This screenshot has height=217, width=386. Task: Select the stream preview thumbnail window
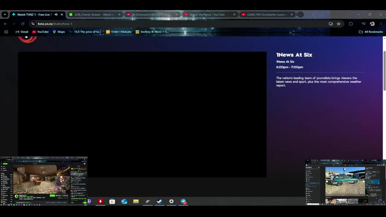tap(44, 181)
